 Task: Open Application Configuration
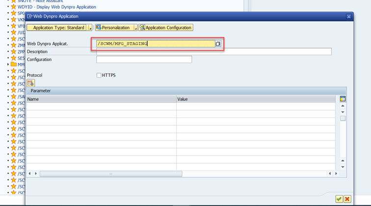[166, 28]
